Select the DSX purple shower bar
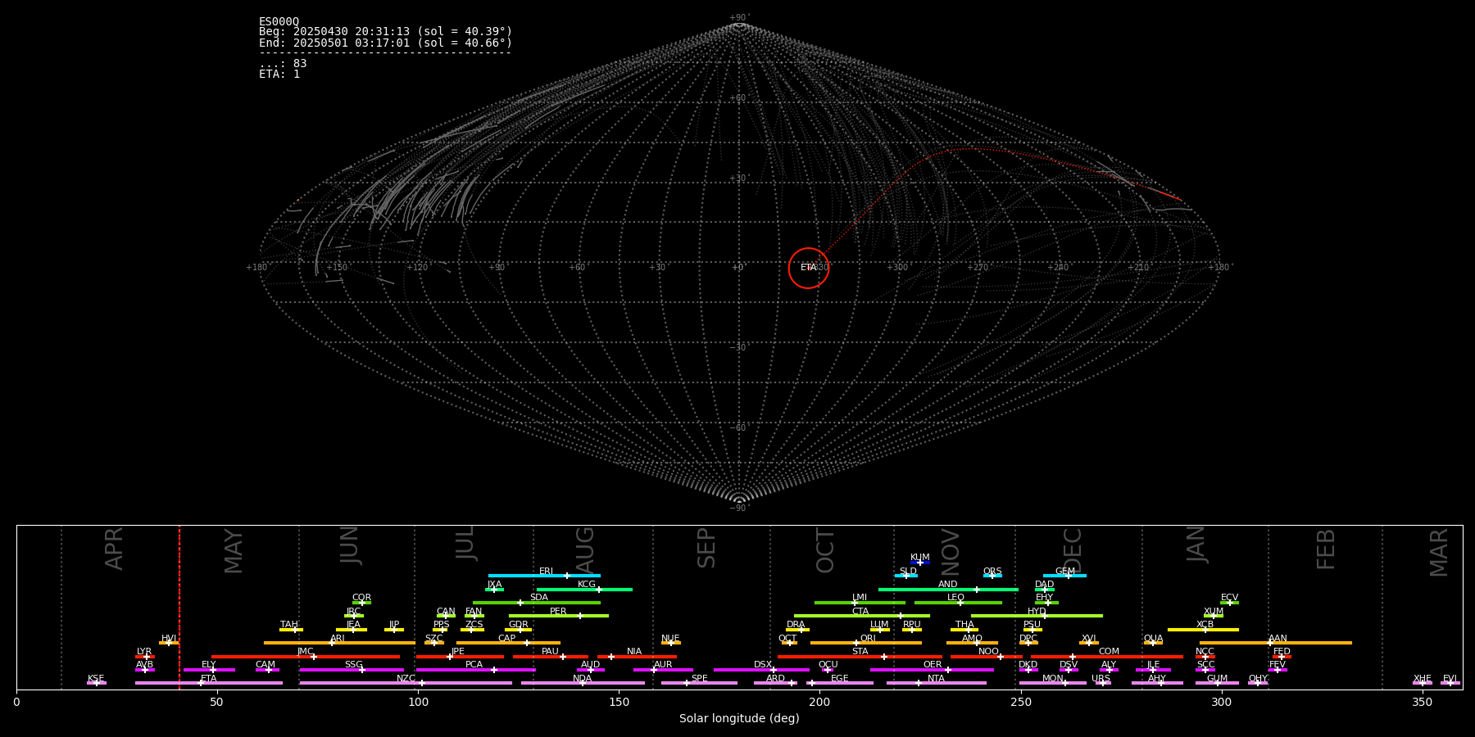The image size is (1475, 737). (x=761, y=670)
